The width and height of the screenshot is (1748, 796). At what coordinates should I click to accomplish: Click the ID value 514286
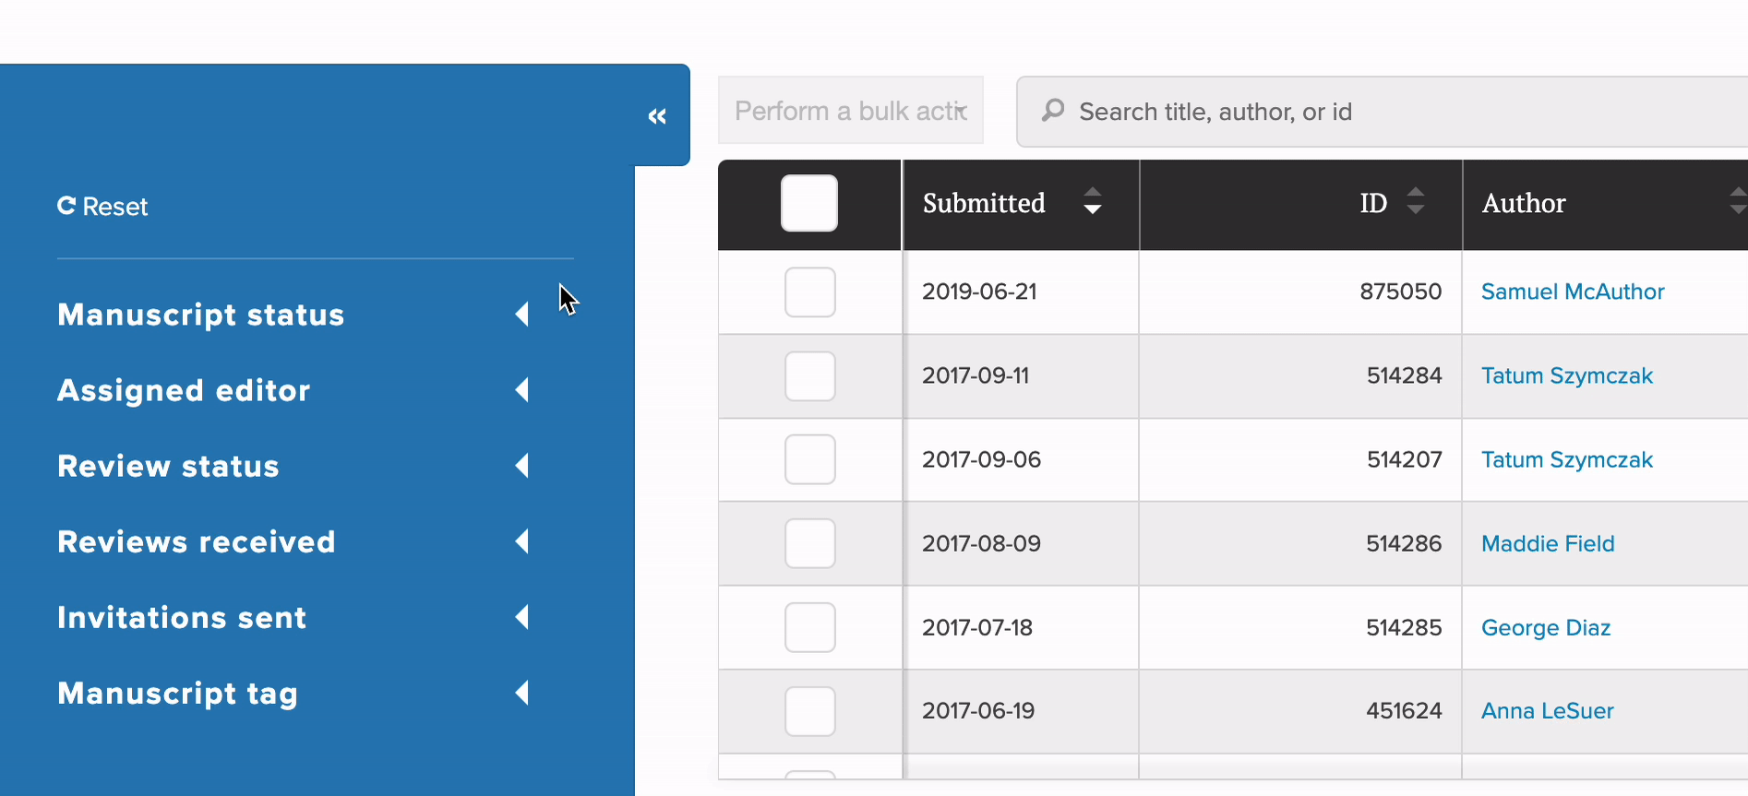pyautogui.click(x=1404, y=543)
